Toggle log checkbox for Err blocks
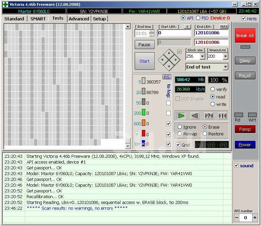This screenshot has height=226, width=261. [x=168, y=144]
